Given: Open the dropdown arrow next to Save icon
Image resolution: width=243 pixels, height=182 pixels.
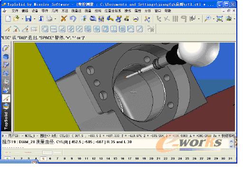Looking at the screenshot, I should tap(35, 19).
